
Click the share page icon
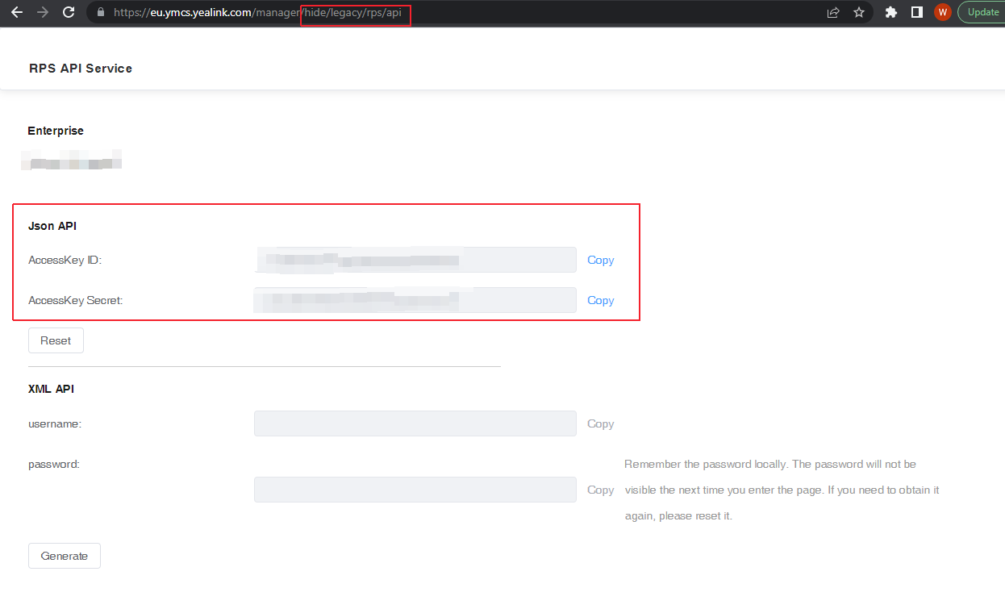pyautogui.click(x=833, y=12)
